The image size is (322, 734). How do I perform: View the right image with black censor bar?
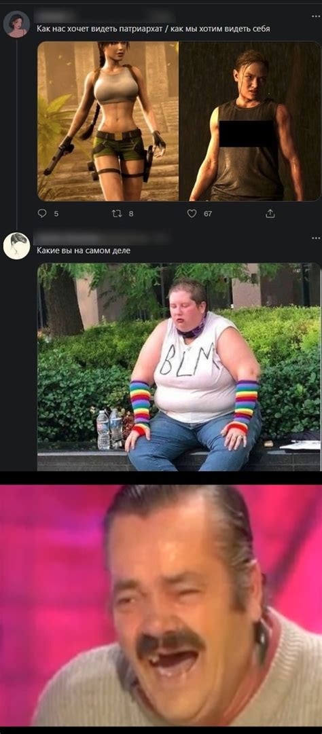[x=250, y=122]
